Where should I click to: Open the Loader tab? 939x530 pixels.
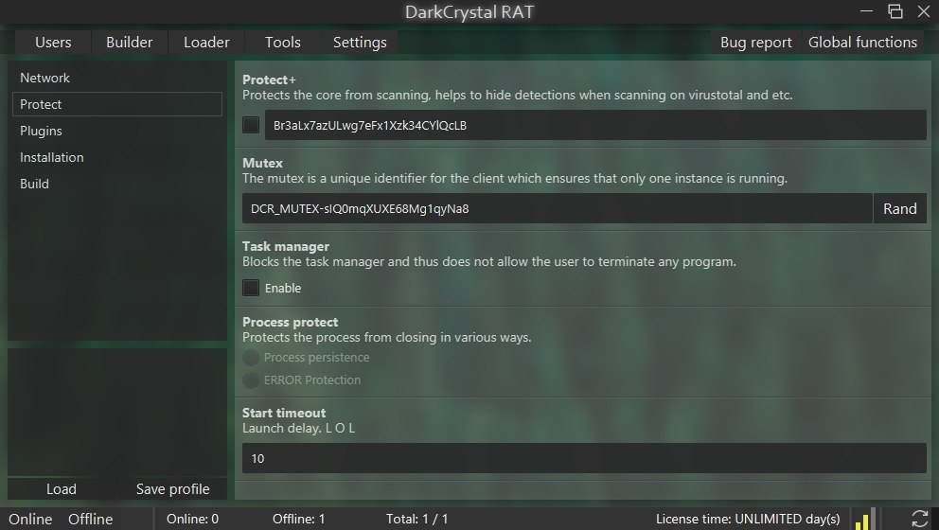pos(206,43)
